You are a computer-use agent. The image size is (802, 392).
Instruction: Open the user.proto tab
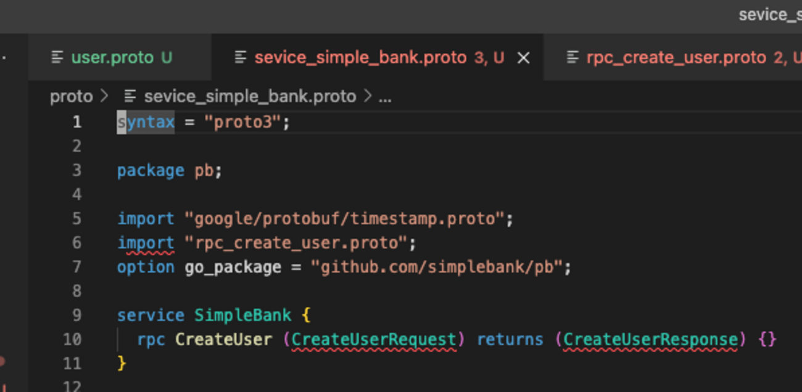(112, 58)
